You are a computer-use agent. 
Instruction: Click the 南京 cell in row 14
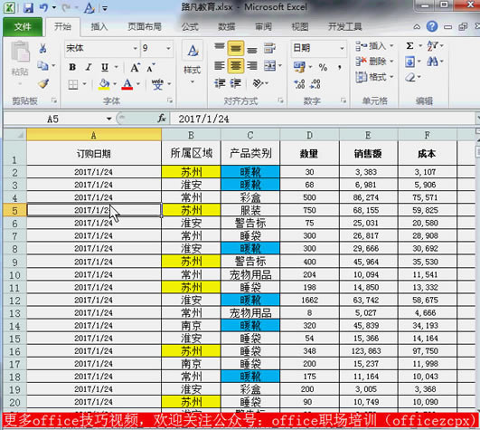click(x=191, y=326)
